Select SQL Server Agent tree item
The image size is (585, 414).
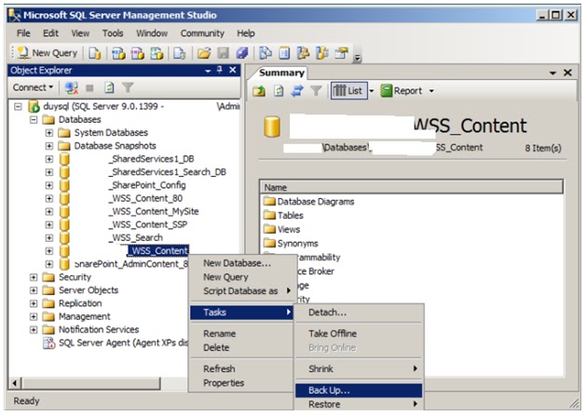(x=116, y=342)
